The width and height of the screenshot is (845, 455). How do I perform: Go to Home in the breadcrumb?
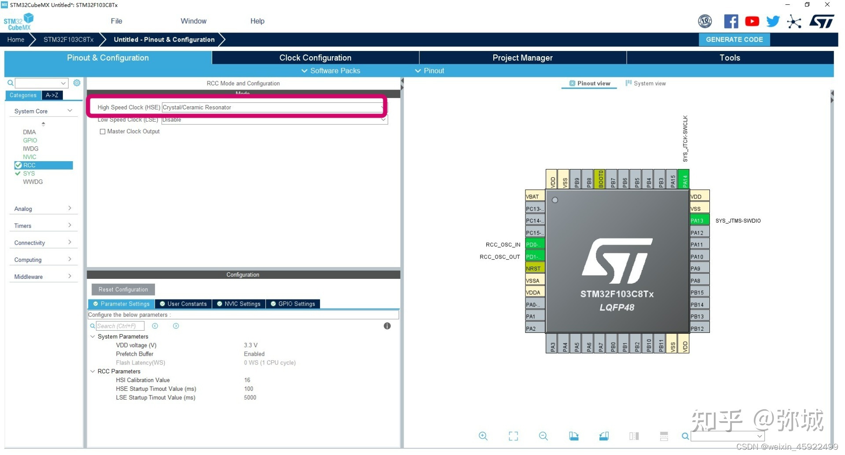click(x=16, y=40)
